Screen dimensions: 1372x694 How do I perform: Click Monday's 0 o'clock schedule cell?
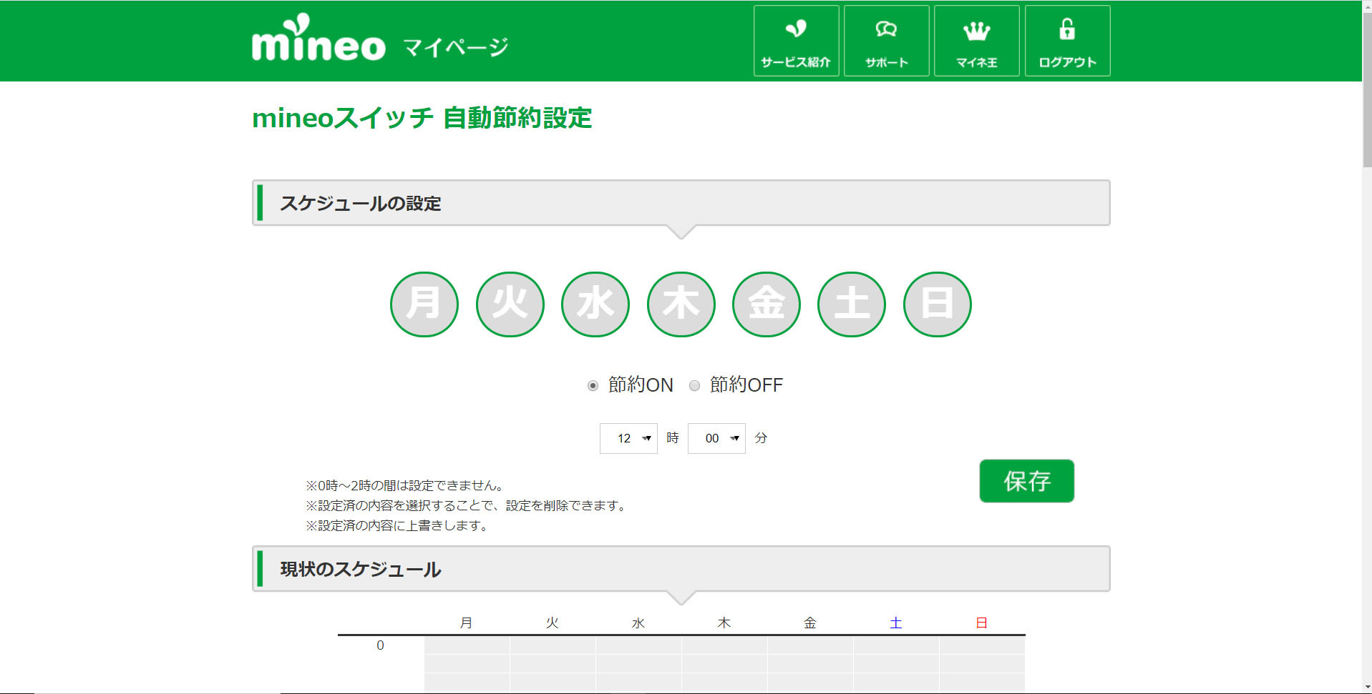pos(467,645)
